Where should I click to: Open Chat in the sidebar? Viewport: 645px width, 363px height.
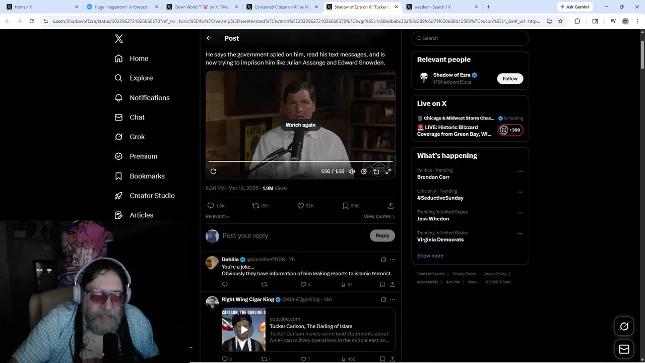(130, 117)
